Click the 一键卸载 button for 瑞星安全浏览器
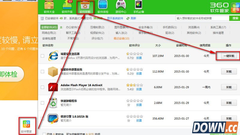The width and height of the screenshot is (240, 135). pyautogui.click(x=229, y=56)
